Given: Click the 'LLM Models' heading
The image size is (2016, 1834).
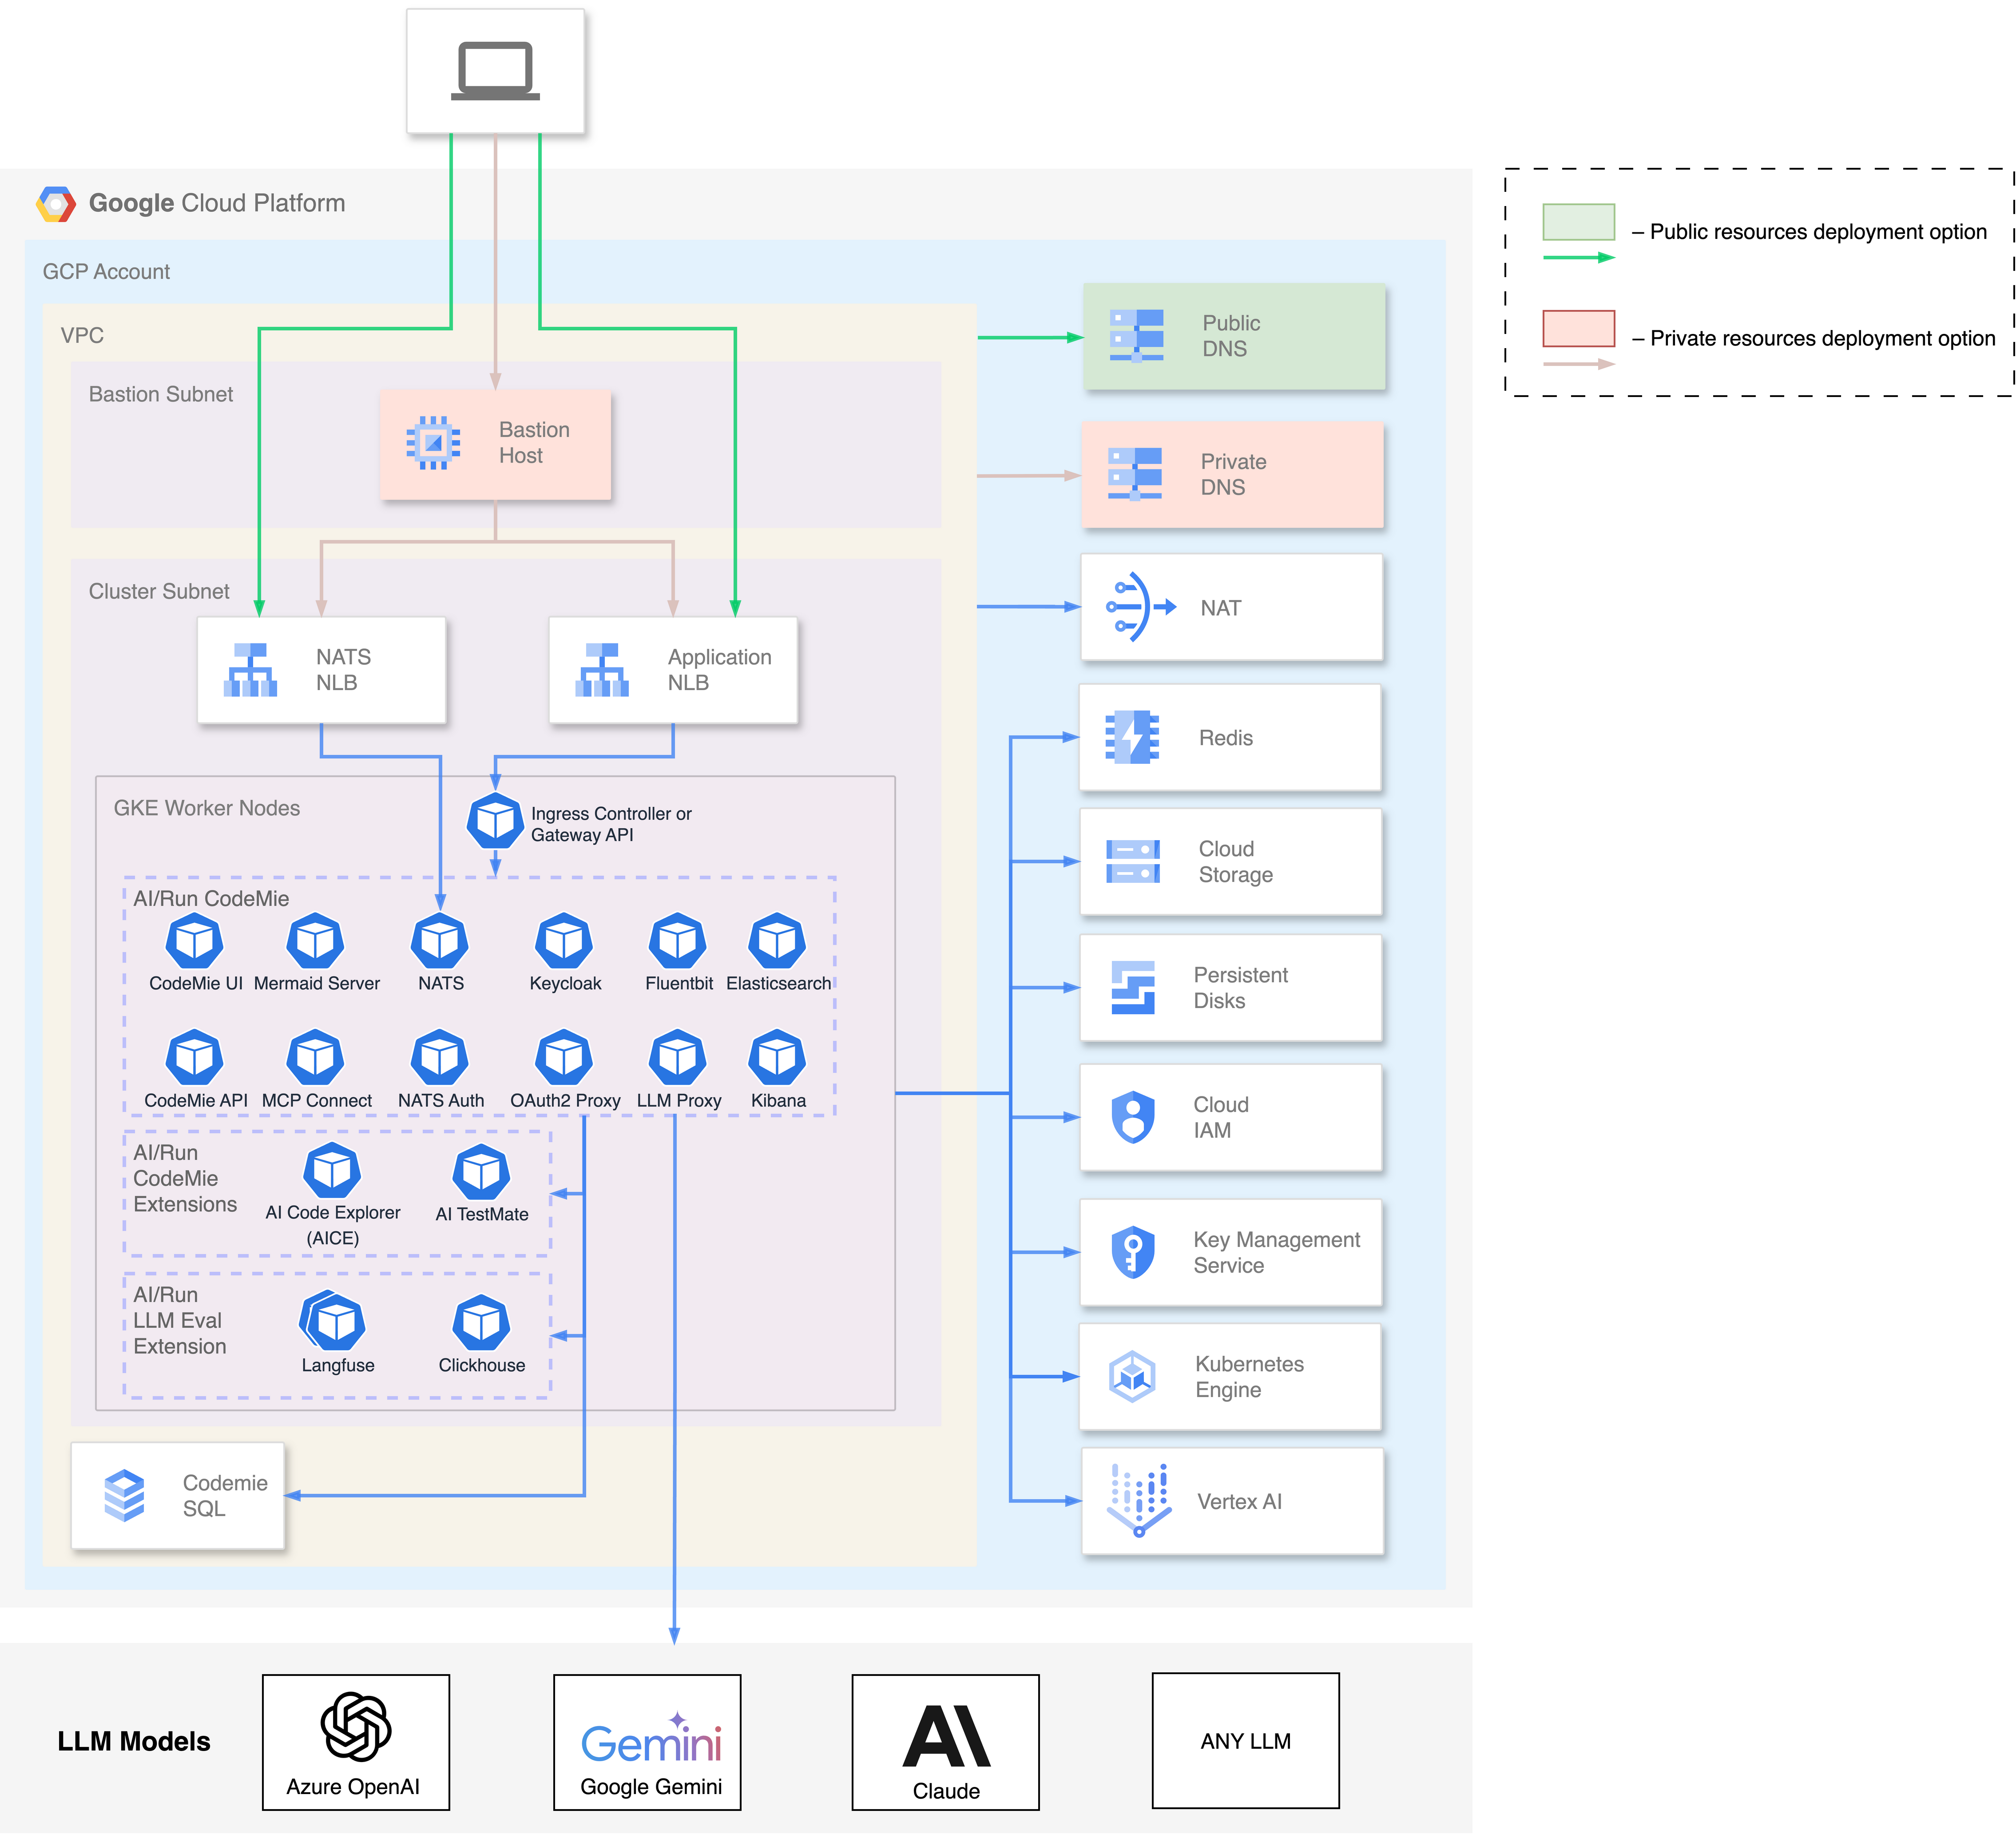Looking at the screenshot, I should pyautogui.click(x=134, y=1742).
